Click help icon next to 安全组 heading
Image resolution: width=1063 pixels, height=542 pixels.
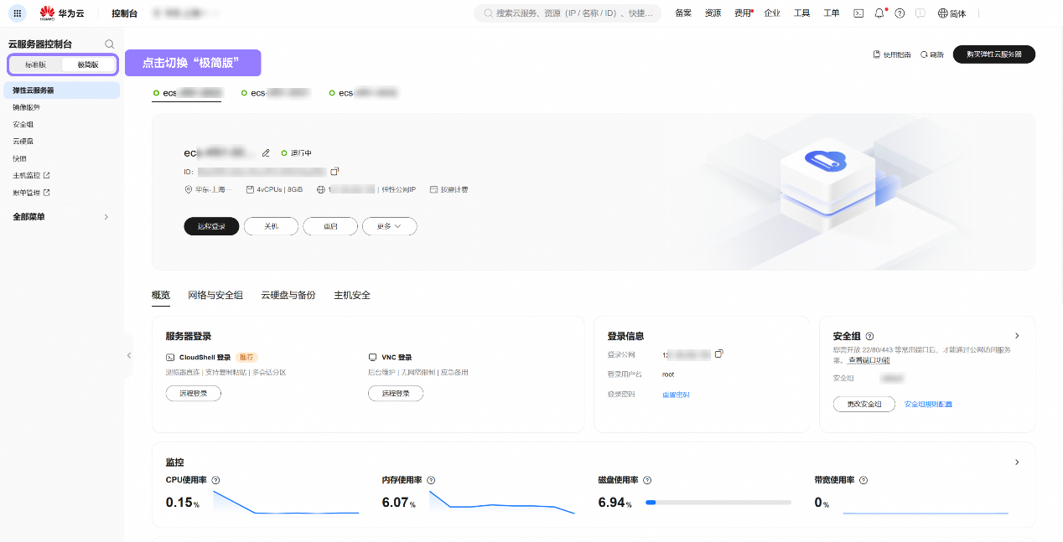click(x=869, y=336)
